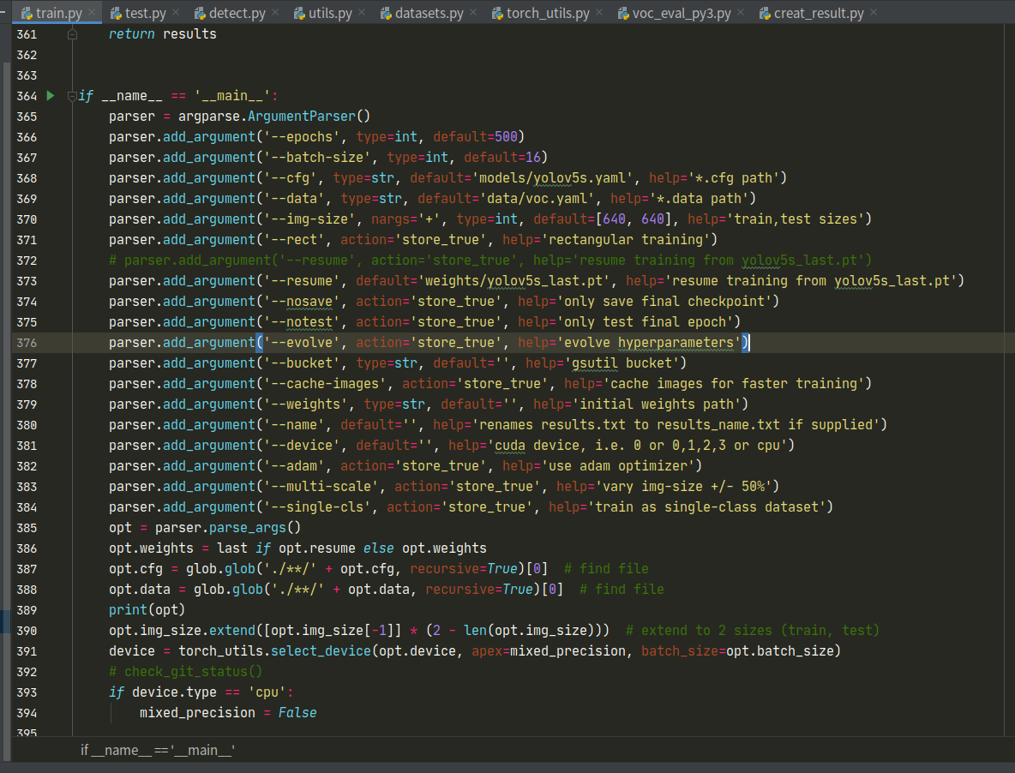Close the test.py tab
Image resolution: width=1015 pixels, height=773 pixels.
[176, 12]
